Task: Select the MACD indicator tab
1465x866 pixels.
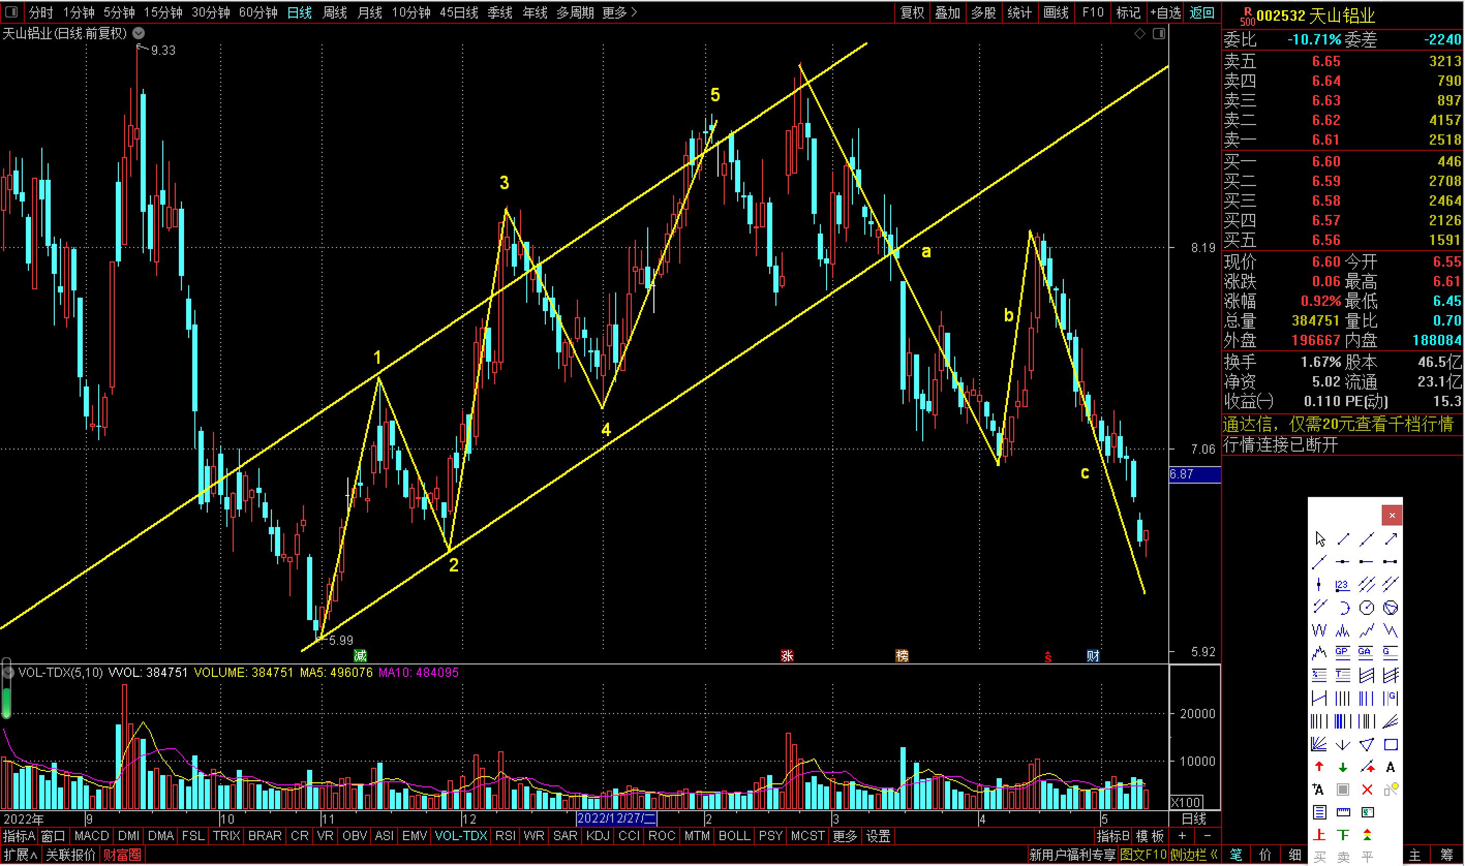Action: point(91,836)
